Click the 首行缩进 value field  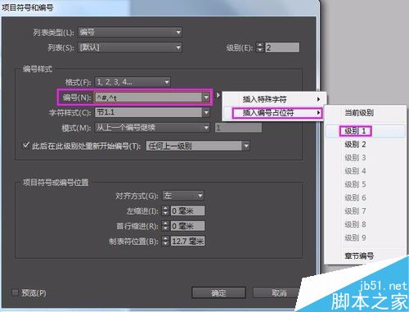(187, 226)
